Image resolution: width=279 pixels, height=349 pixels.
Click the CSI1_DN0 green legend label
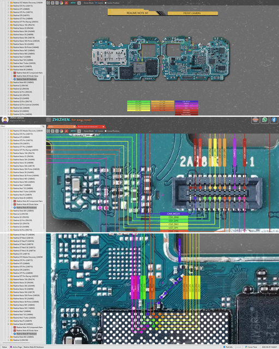174,217
